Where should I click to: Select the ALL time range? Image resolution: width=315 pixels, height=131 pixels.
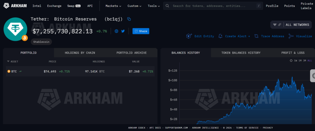tap(309, 60)
